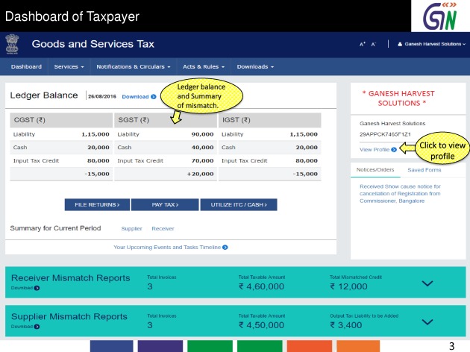Open the Downloads menu dropdown

[255, 67]
